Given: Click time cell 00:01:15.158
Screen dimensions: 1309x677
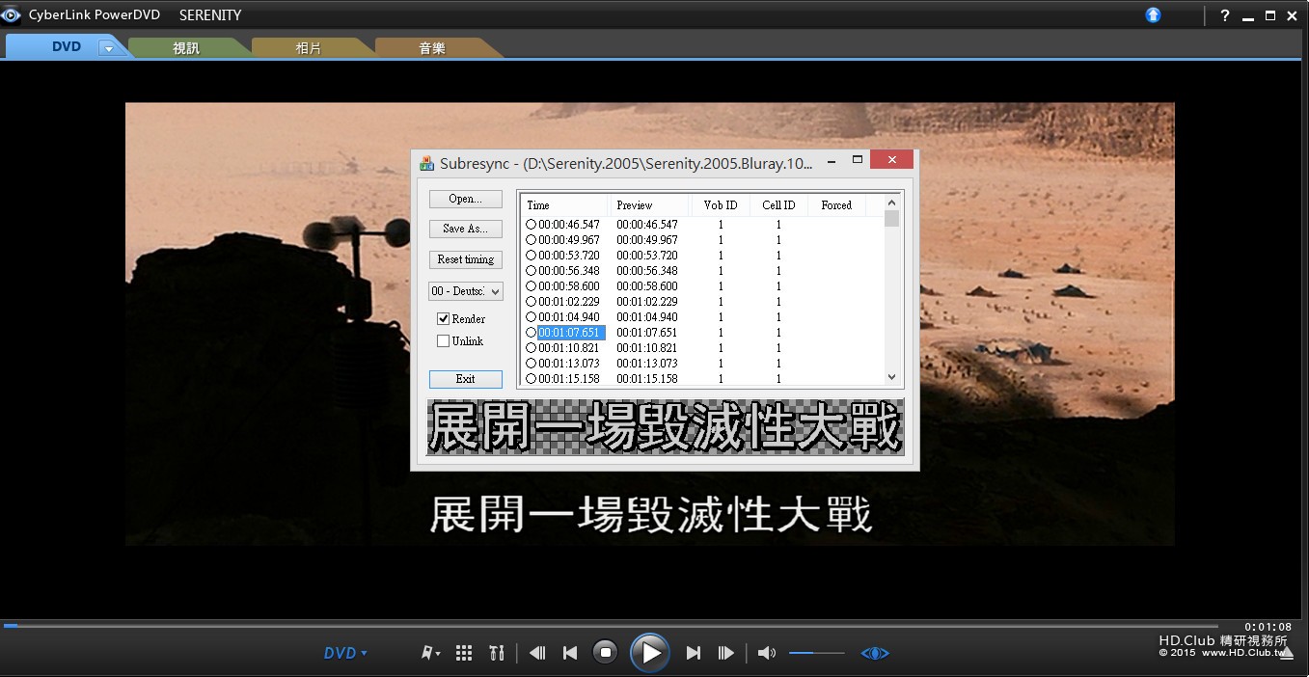Looking at the screenshot, I should [x=569, y=379].
